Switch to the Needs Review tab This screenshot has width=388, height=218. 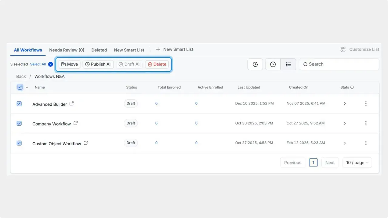[x=67, y=50]
